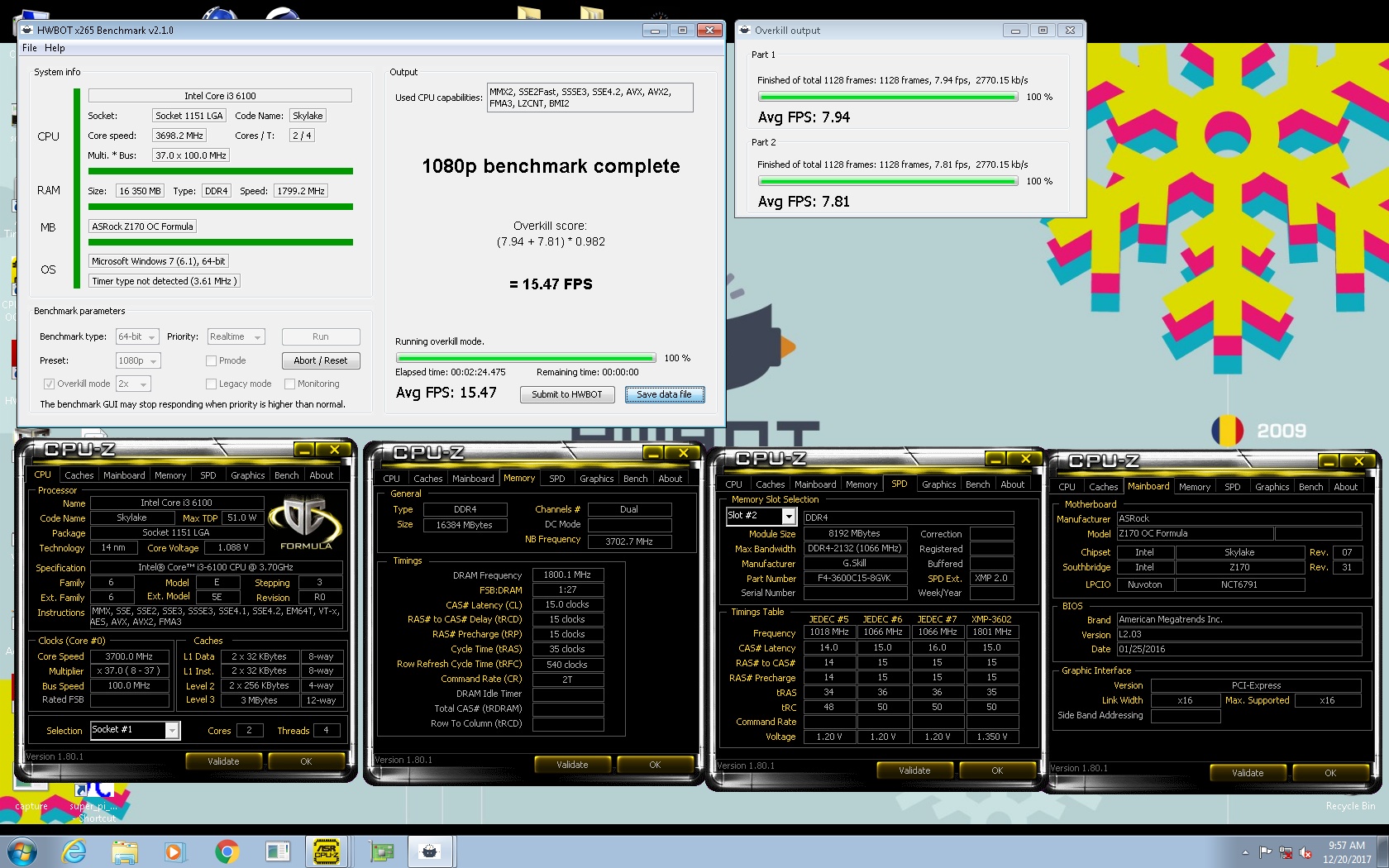The height and width of the screenshot is (868, 1389).
Task: Open the Overkill 2x multiplier dropdown
Action: pyautogui.click(x=133, y=384)
